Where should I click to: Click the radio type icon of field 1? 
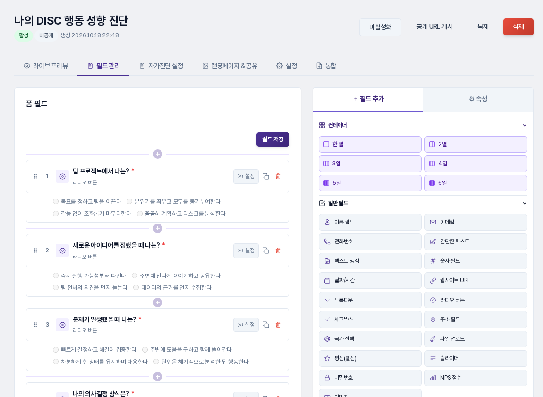point(62,176)
